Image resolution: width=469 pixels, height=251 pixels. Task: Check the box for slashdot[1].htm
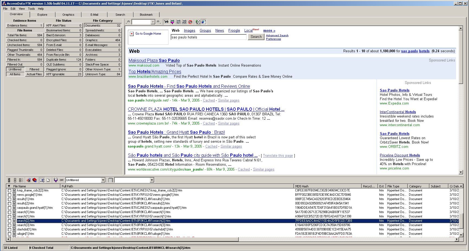click(9, 230)
